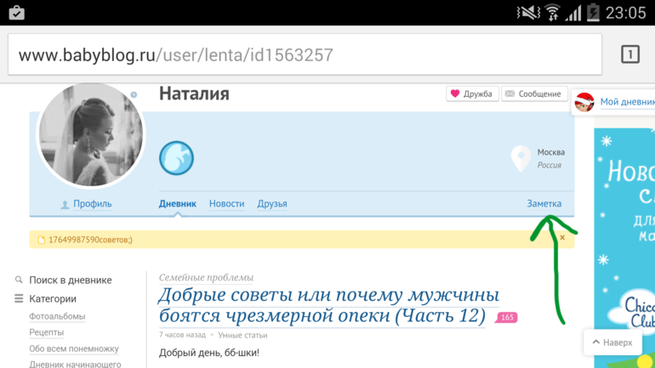Expand the Категории section
Image resolution: width=655 pixels, height=368 pixels.
(53, 299)
